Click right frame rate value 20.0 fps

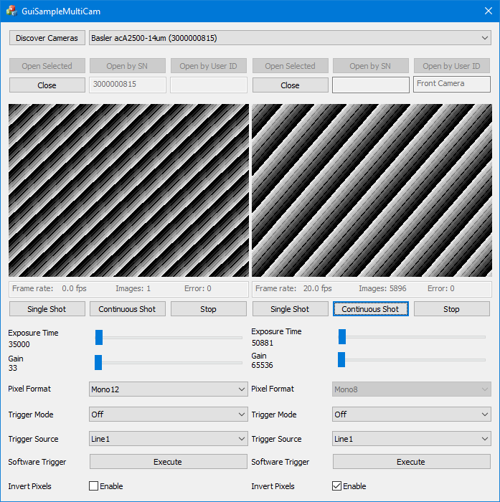point(317,288)
